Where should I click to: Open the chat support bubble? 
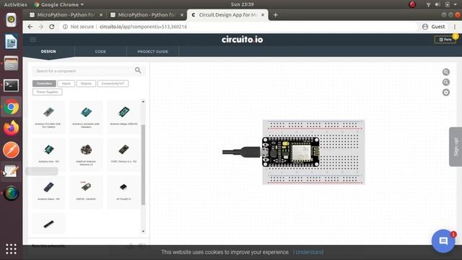[443, 241]
